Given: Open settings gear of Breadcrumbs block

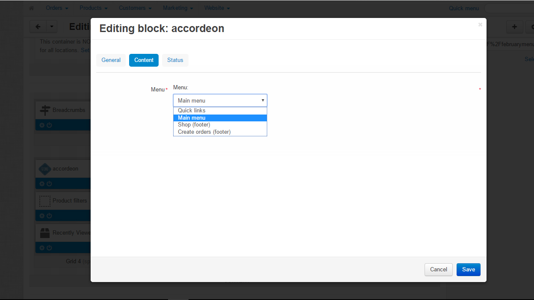Looking at the screenshot, I should pyautogui.click(x=42, y=125).
